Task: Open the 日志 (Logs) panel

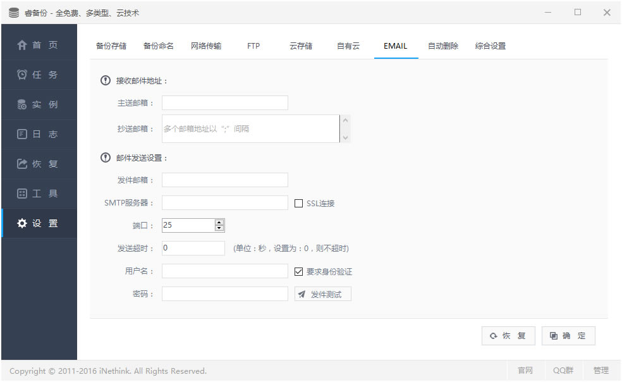Action: point(39,134)
